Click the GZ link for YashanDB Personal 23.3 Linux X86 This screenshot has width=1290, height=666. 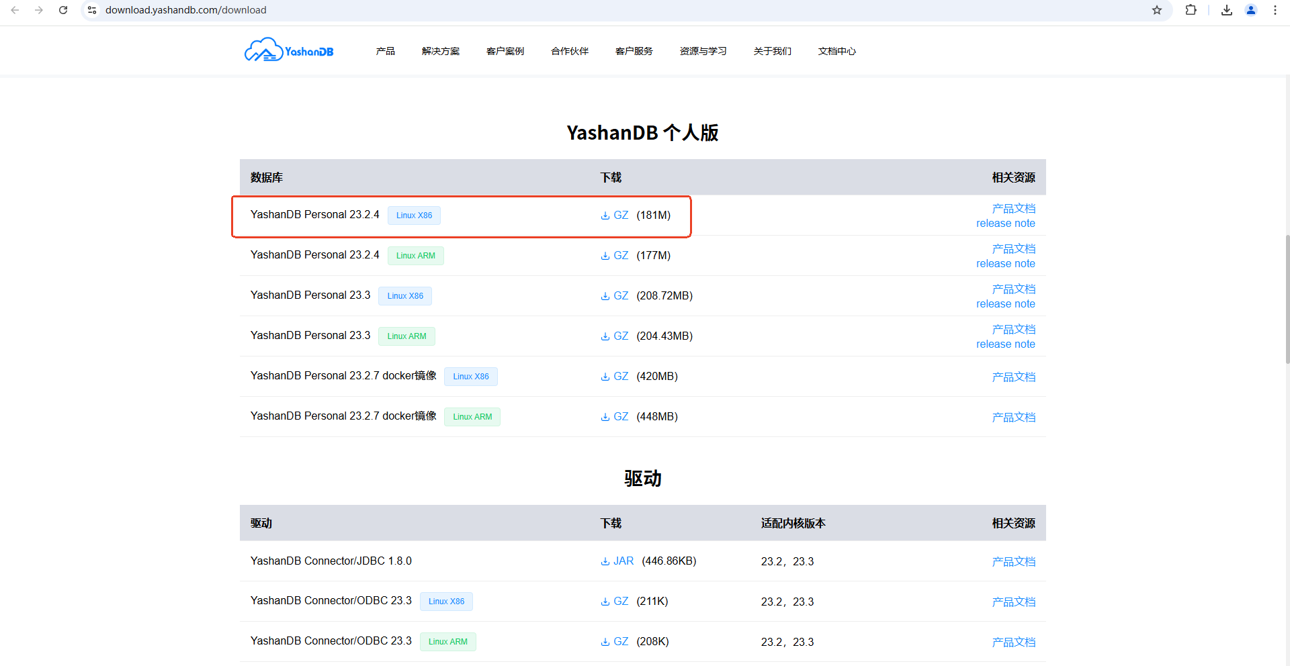620,295
